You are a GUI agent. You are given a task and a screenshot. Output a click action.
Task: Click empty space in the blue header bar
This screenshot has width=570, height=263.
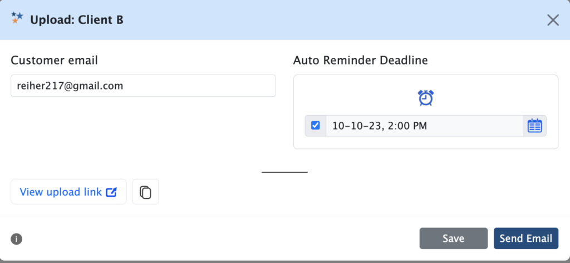pos(334,20)
